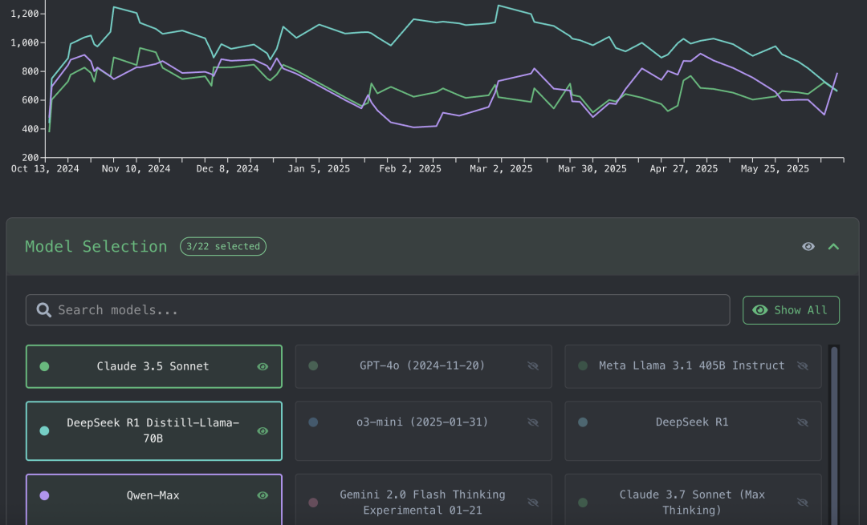The image size is (867, 525).
Task: Click the 600 y-axis label
Action: point(30,100)
